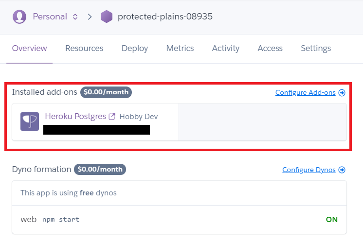Click the Configure Add-ons link
Screen dimensions: 363x243
click(x=306, y=92)
